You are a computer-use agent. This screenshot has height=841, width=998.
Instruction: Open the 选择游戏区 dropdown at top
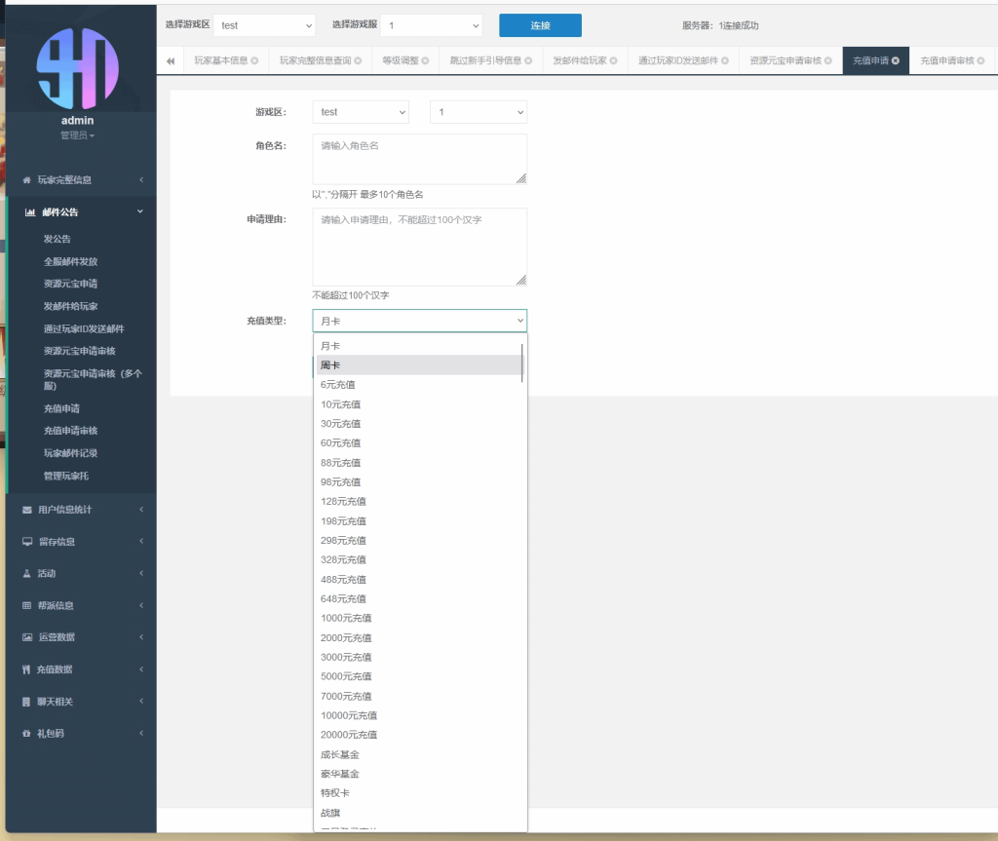pos(264,25)
